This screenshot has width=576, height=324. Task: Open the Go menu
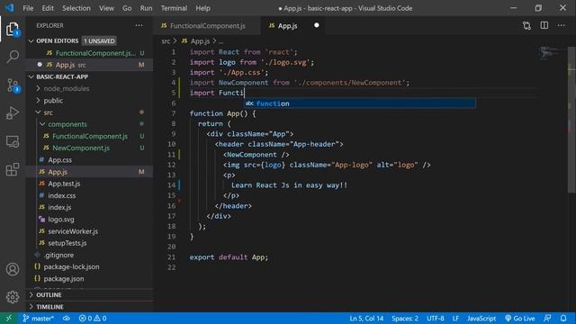coord(127,8)
